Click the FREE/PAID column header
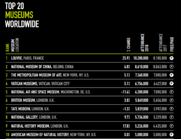 pyautogui.click(x=172, y=44)
